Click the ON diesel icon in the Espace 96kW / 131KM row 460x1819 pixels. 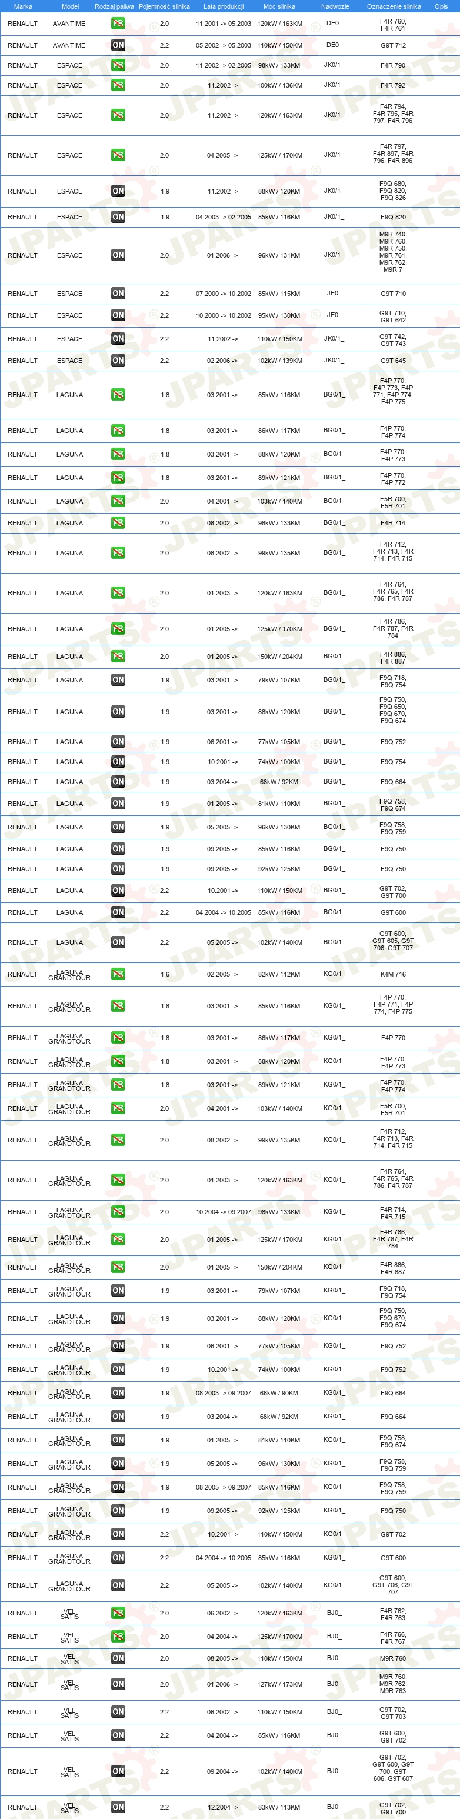point(118,255)
